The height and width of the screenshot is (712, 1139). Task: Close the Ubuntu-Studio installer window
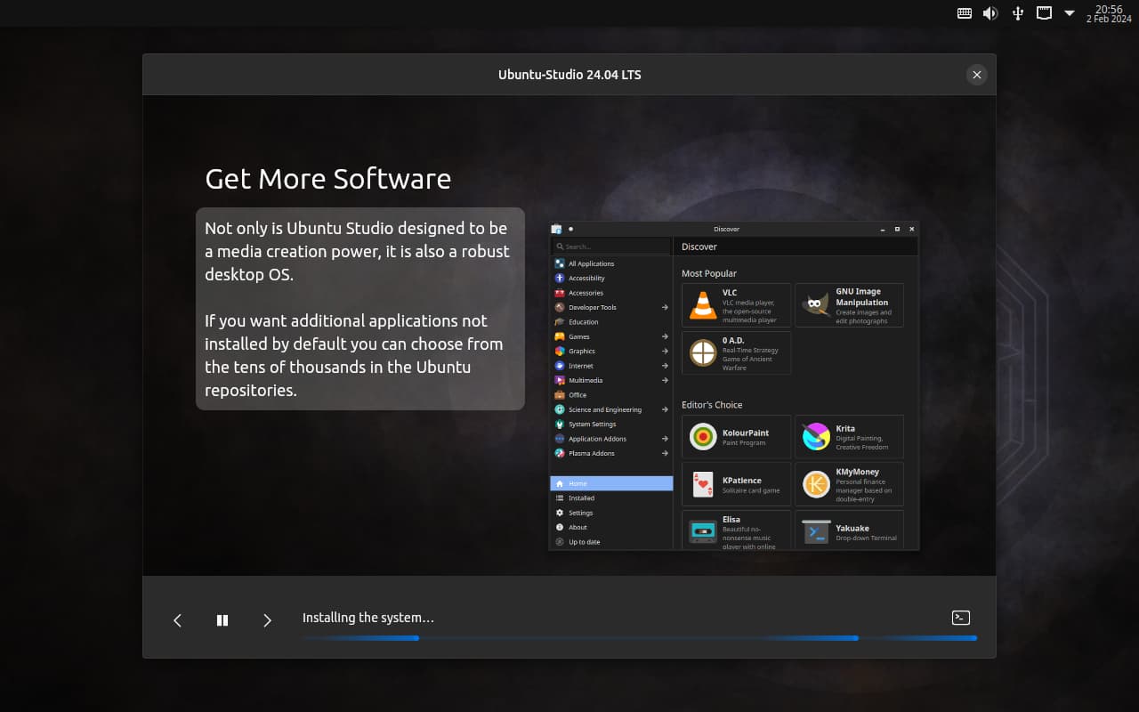976,75
